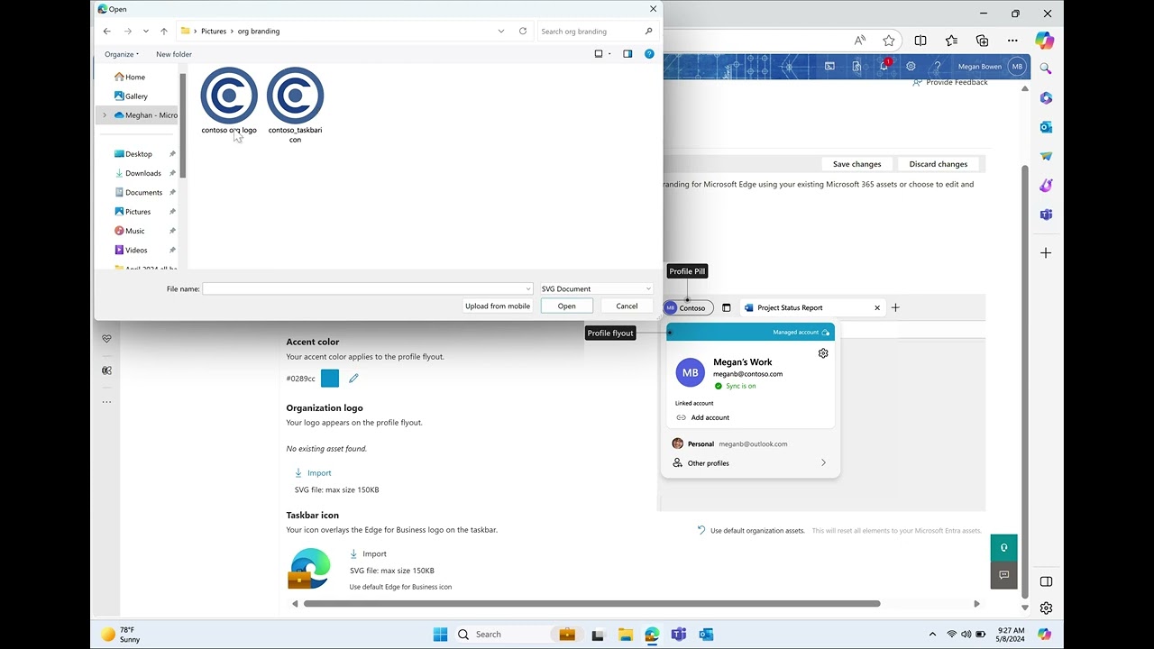Screen dimensions: 1154x649
Task: Click Discard changes on the branding page
Action: pos(939,164)
